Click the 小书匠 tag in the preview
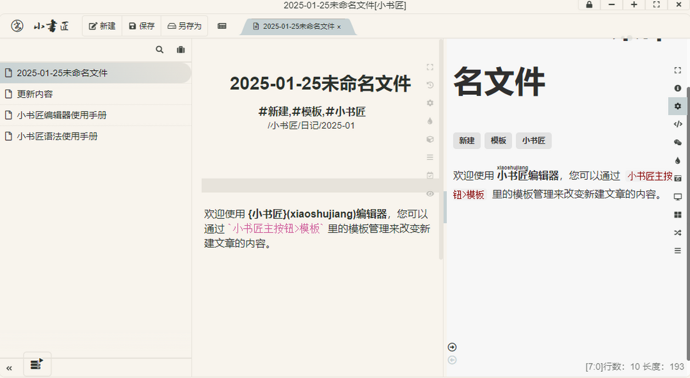 pyautogui.click(x=534, y=141)
